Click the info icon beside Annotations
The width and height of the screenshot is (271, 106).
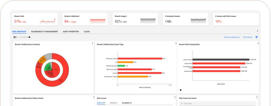[x=29, y=37]
